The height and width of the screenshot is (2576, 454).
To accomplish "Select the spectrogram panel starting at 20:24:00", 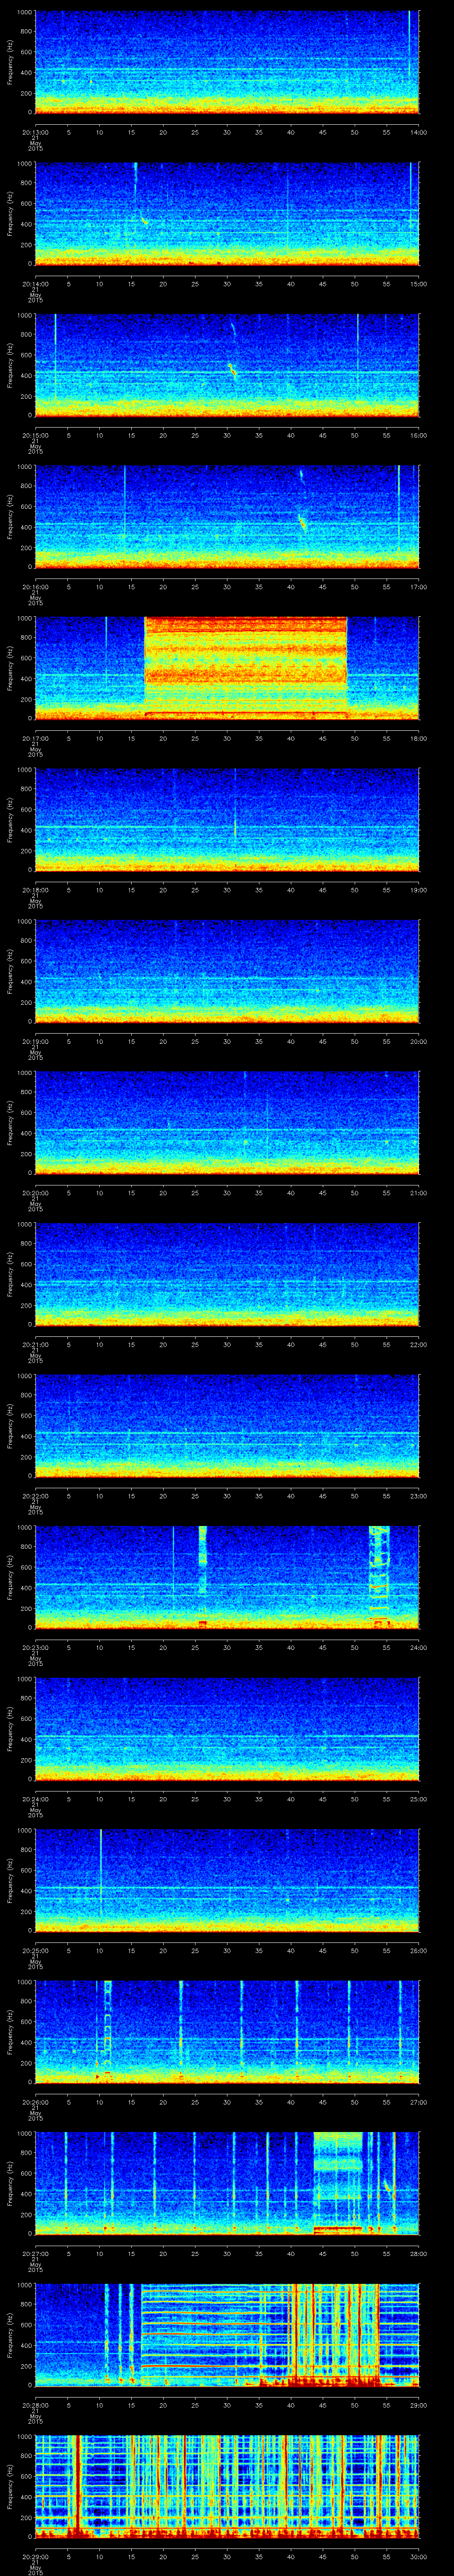I will pos(227,1729).
